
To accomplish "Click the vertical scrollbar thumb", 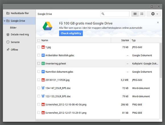I will (161, 61).
